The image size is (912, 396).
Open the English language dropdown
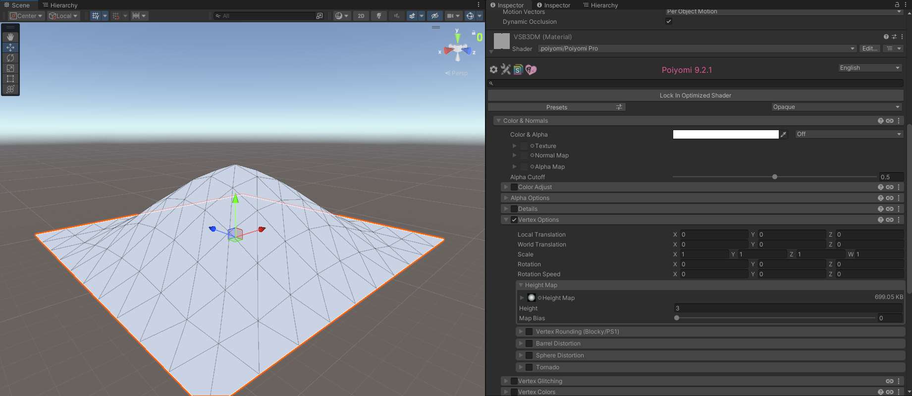pyautogui.click(x=870, y=68)
